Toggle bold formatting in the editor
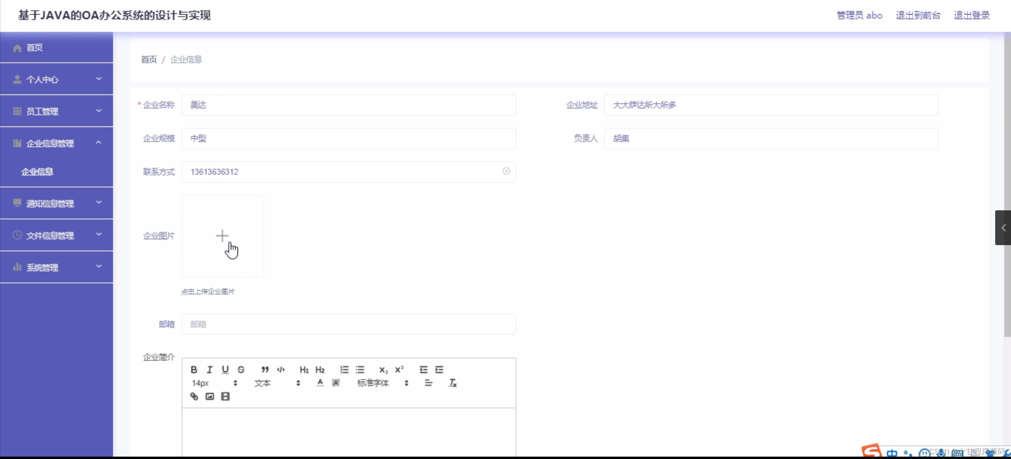Image resolution: width=1011 pixels, height=459 pixels. 194,369
